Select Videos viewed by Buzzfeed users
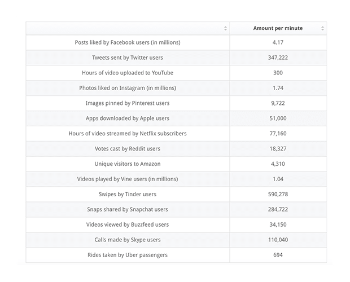This screenshot has height=282, width=350. (128, 224)
